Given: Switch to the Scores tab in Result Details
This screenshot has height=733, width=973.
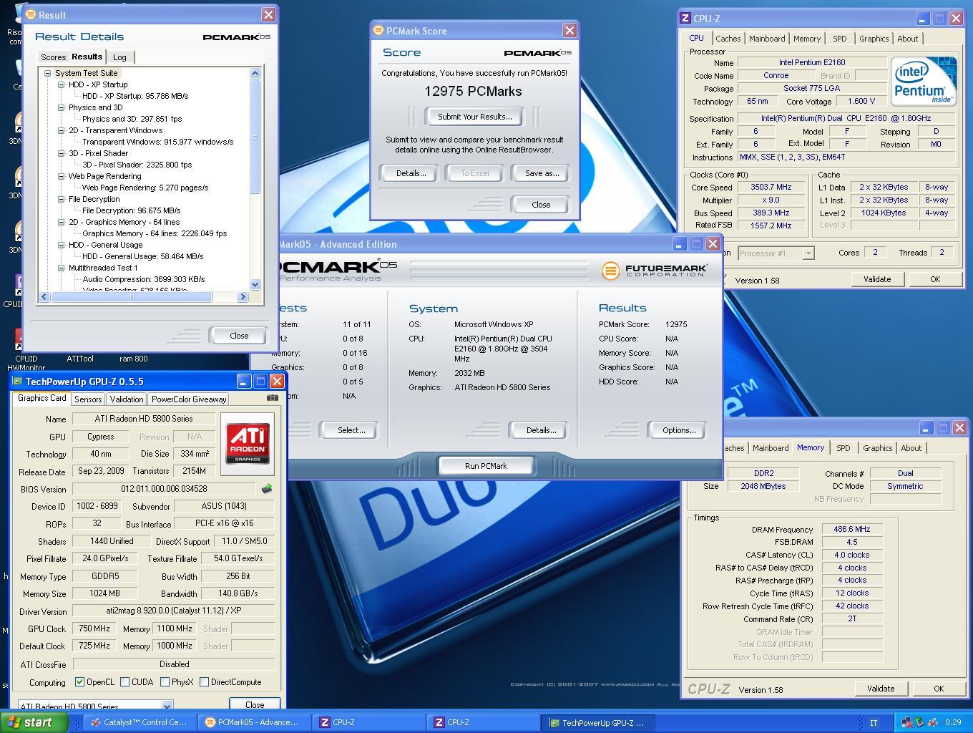Looking at the screenshot, I should click(x=53, y=57).
